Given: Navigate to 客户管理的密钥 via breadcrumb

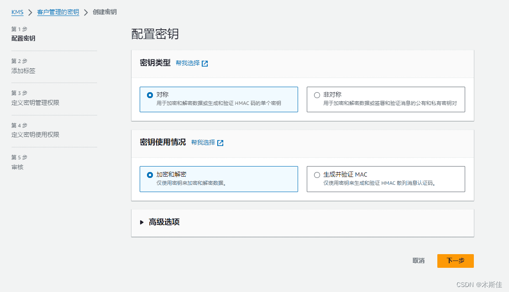Looking at the screenshot, I should 58,12.
